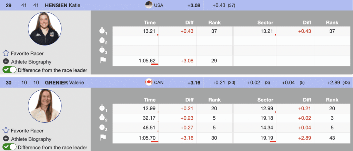Click the star icon beside Grenier's Favorite Racer
This screenshot has width=353, height=151.
click(x=6, y=131)
